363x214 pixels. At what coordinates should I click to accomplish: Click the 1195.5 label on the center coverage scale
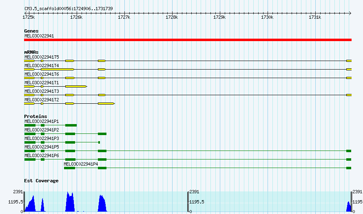click(197, 202)
